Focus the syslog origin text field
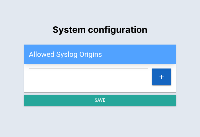 [89, 77]
